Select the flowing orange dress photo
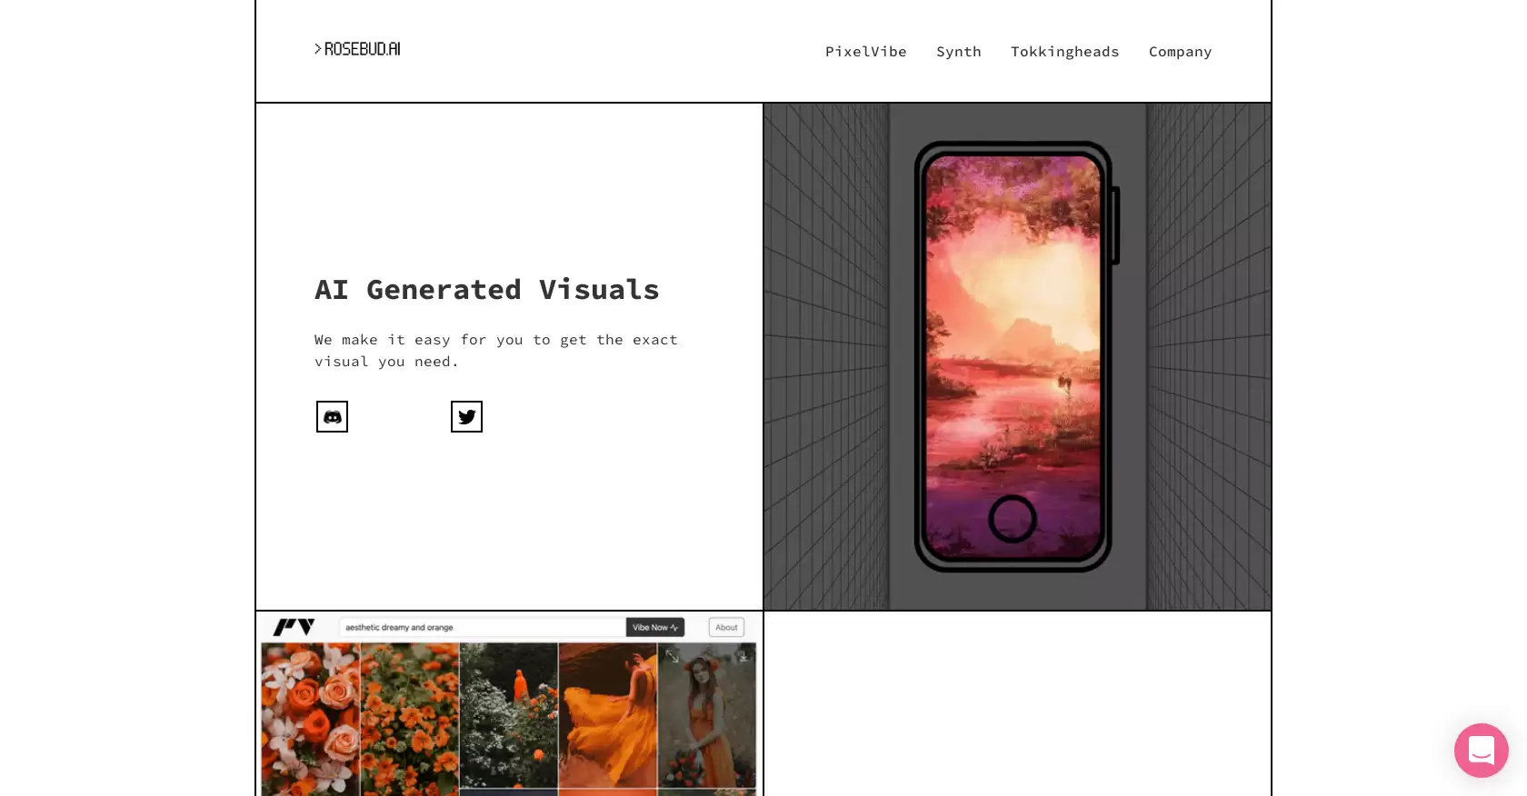 [607, 715]
